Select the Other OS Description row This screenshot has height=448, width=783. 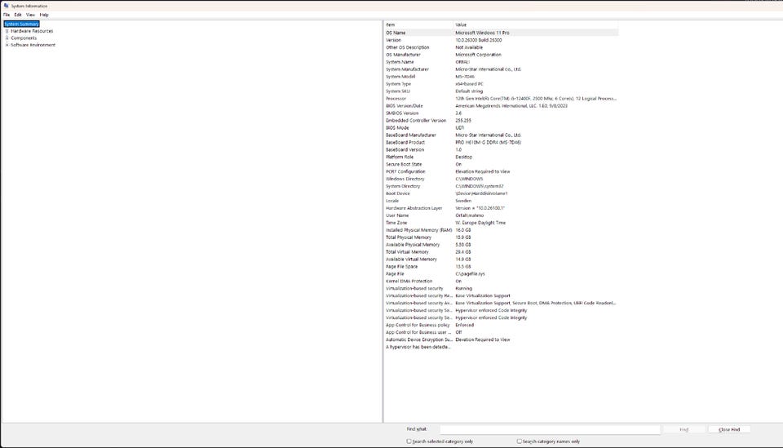coord(502,47)
